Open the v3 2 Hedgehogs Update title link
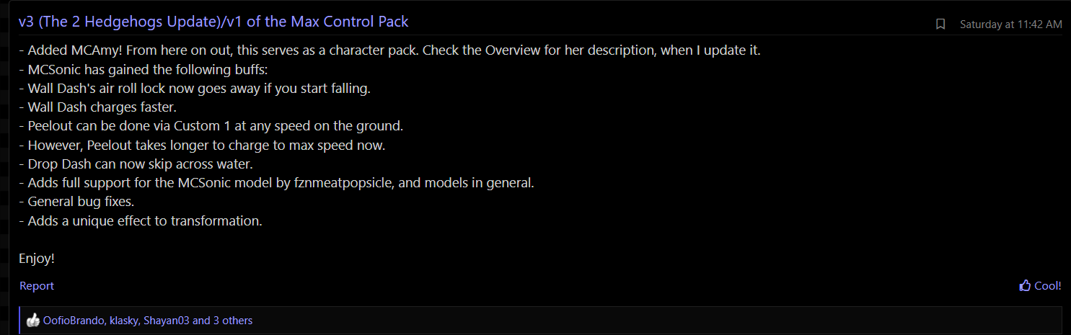The width and height of the screenshot is (1071, 335). tap(213, 22)
